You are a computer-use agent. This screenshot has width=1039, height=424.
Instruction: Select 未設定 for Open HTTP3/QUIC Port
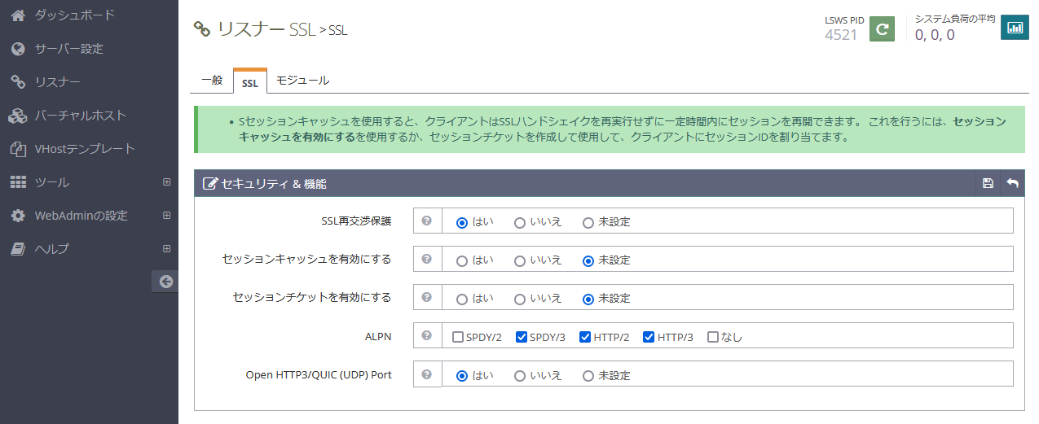click(588, 376)
